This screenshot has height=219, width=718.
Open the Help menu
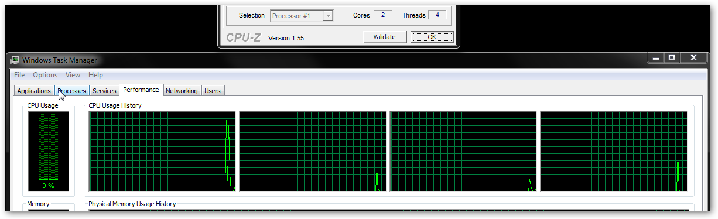pyautogui.click(x=95, y=75)
